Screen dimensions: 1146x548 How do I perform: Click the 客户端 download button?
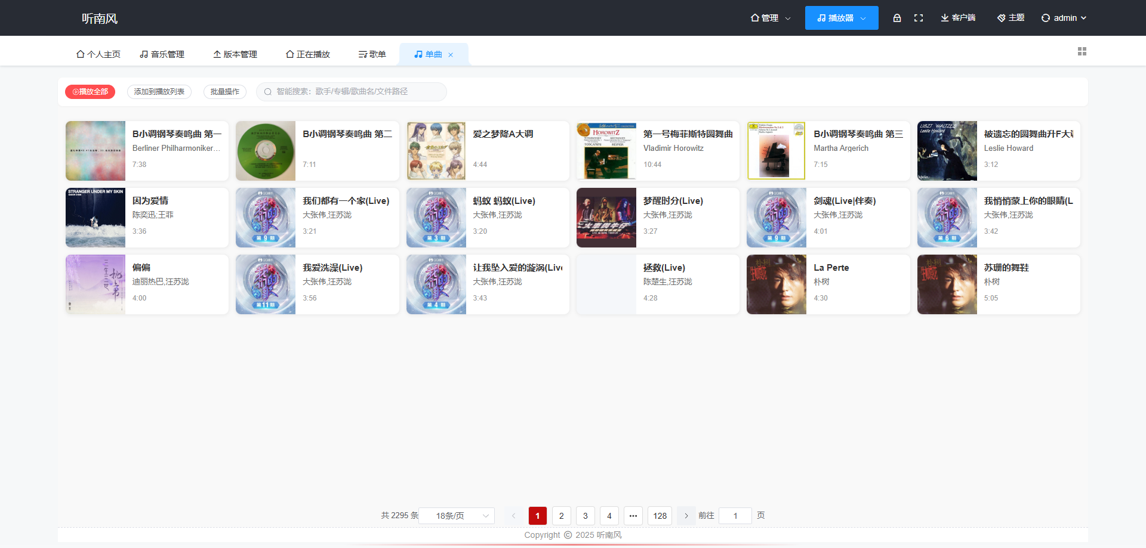(x=958, y=18)
